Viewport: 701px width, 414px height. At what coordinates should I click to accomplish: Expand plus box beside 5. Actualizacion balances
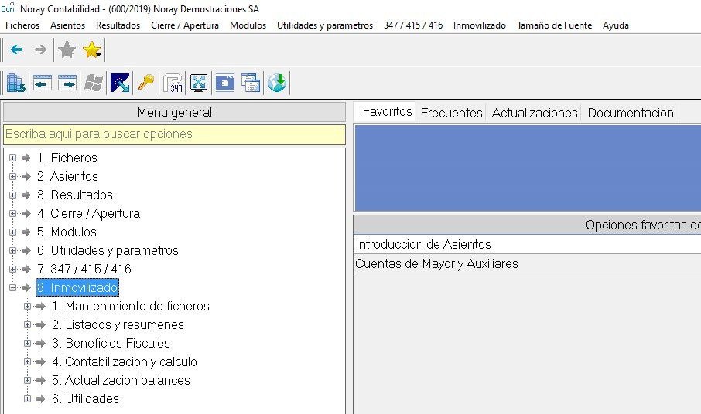pos(27,381)
